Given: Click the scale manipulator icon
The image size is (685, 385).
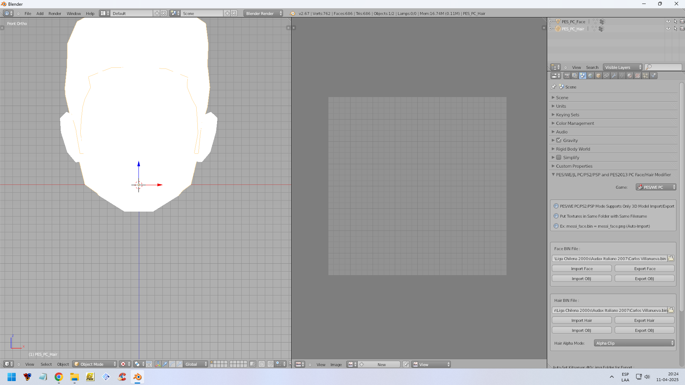Looking at the screenshot, I should tap(179, 364).
